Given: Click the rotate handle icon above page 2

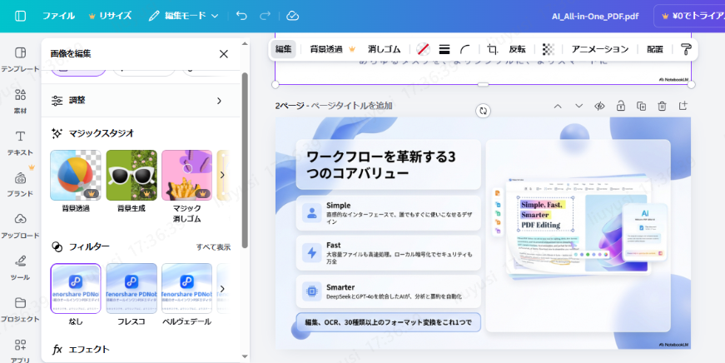Looking at the screenshot, I should 483,111.
